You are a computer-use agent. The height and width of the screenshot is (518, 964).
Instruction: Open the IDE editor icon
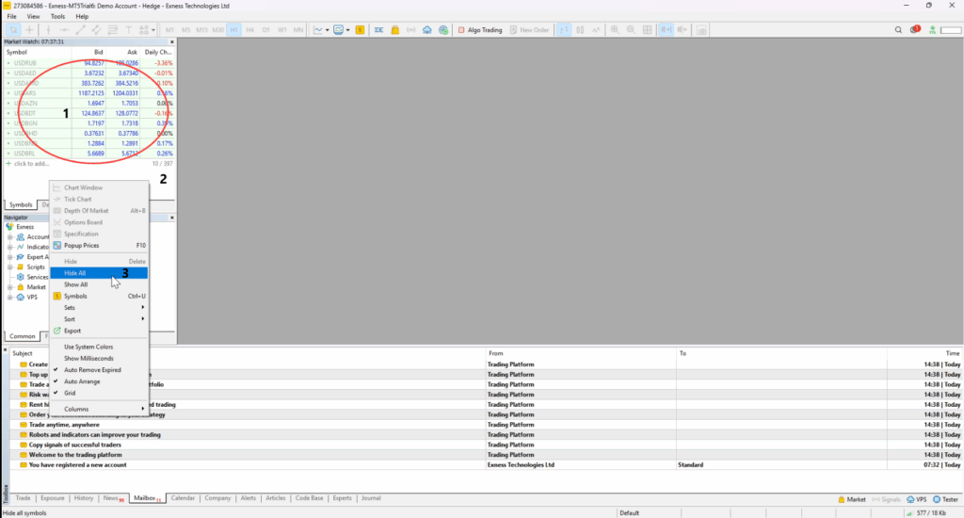click(x=379, y=30)
